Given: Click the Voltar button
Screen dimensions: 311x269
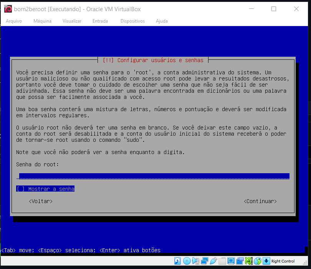Looking at the screenshot, I should click(x=41, y=201).
